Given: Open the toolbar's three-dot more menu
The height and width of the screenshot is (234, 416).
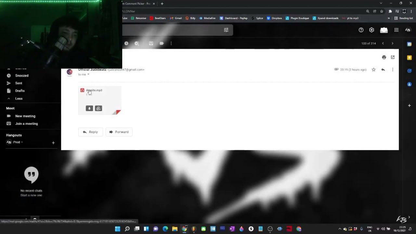Looking at the screenshot, I should click(171, 43).
